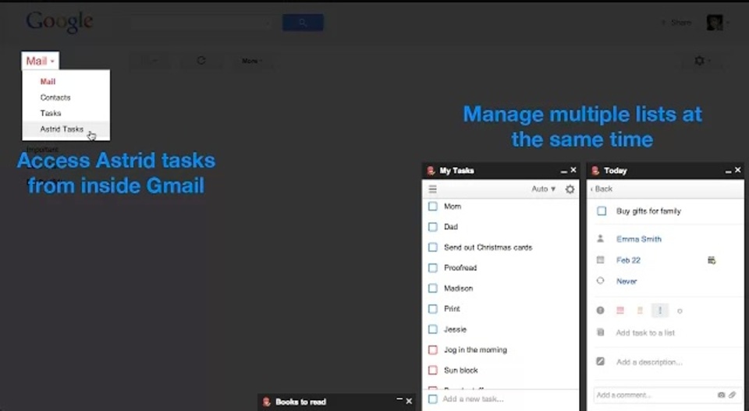Select the red highest priority option
749x411 pixels.
click(x=620, y=310)
